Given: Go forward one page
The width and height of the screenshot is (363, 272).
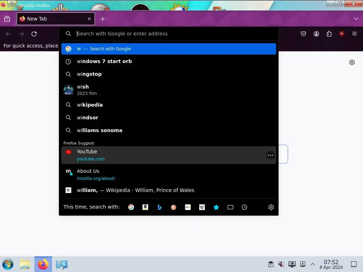Looking at the screenshot, I should tap(21, 34).
